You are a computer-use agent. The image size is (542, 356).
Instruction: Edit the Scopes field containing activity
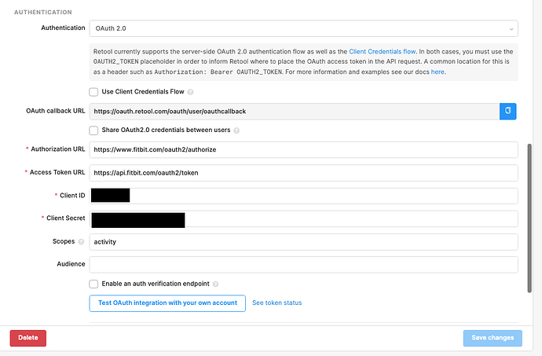click(303, 242)
